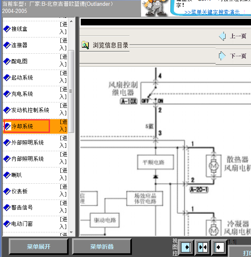Click the book icon beside 外部照明系统
This screenshot has width=251, height=257.
(7, 142)
